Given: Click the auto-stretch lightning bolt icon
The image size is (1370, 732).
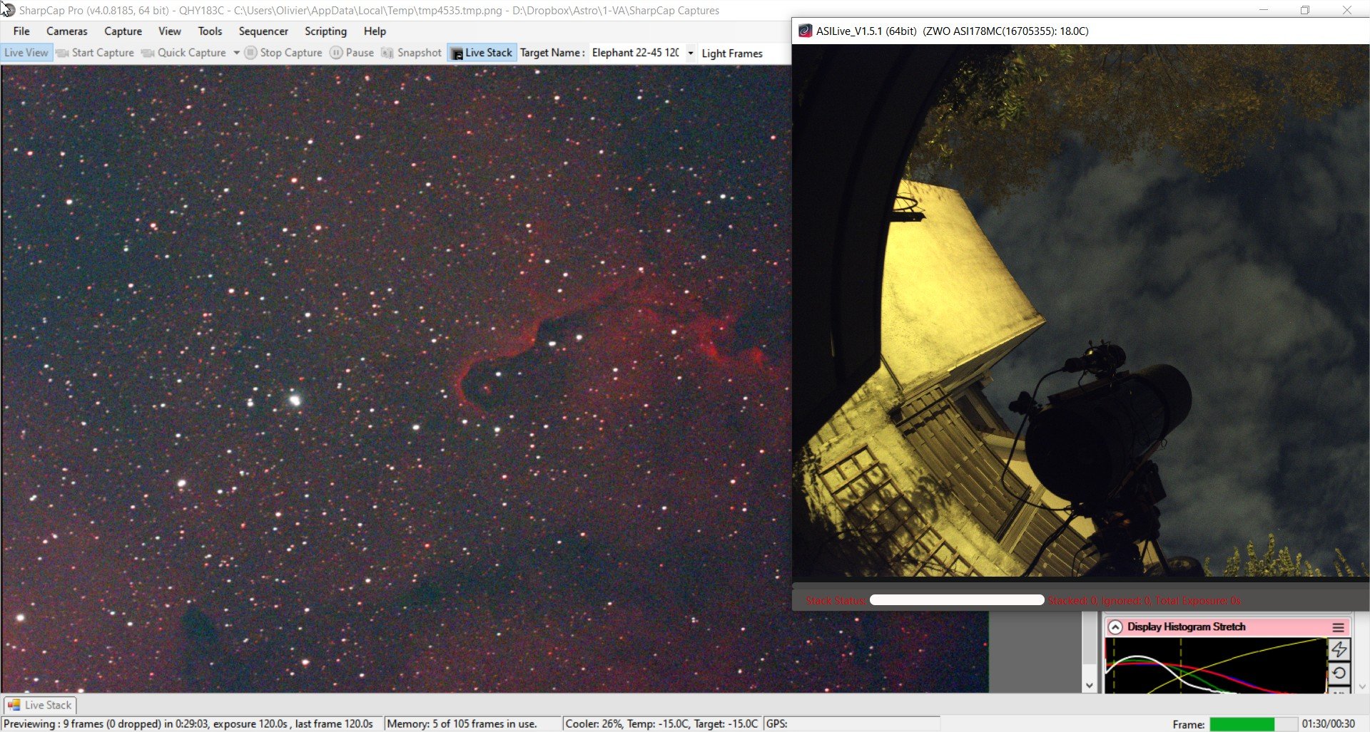Looking at the screenshot, I should tap(1339, 649).
